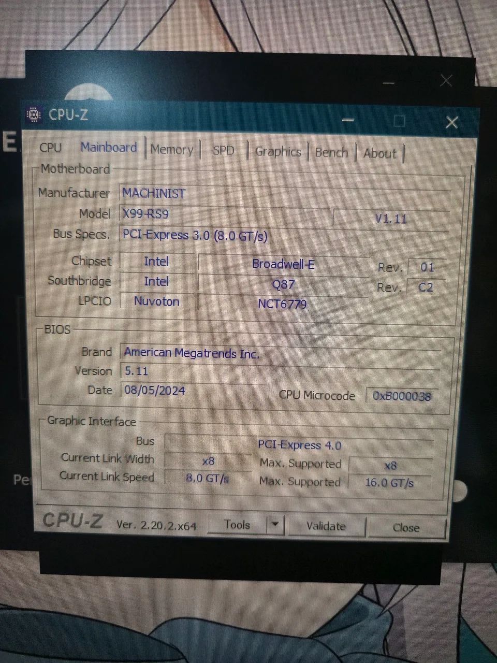Click the Close button at bottom
Screen dimensions: 497x663
(406, 528)
